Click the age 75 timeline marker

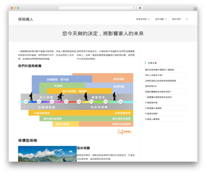click(105, 102)
